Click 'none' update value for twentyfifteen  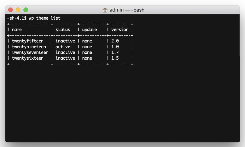(87, 41)
